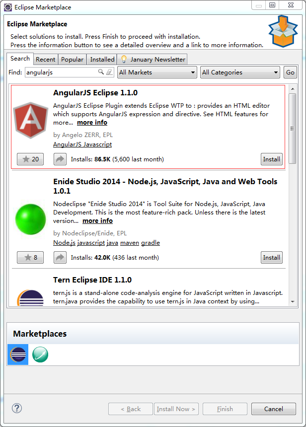Click the January Newsletter lightbulb icon
Viewport: 306px width, 427px height.
(124, 59)
